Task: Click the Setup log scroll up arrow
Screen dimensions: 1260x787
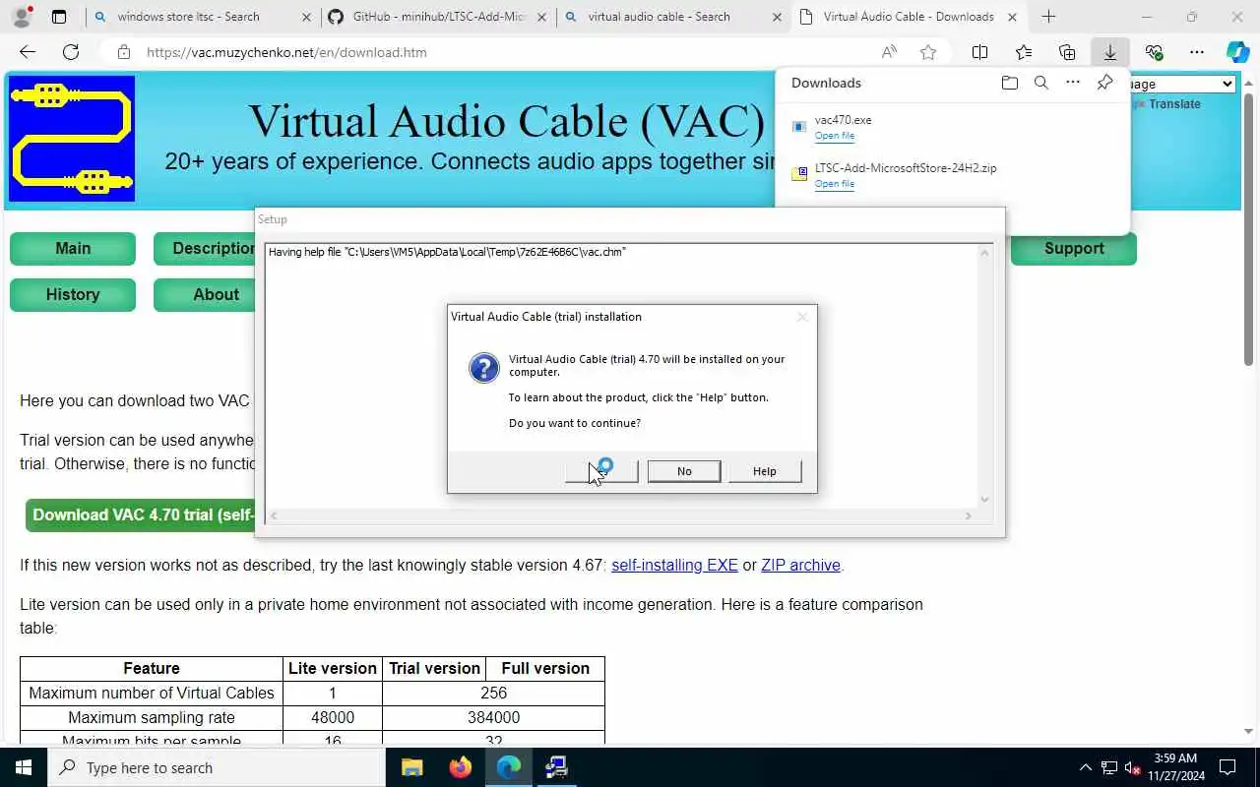Action: pos(984,253)
